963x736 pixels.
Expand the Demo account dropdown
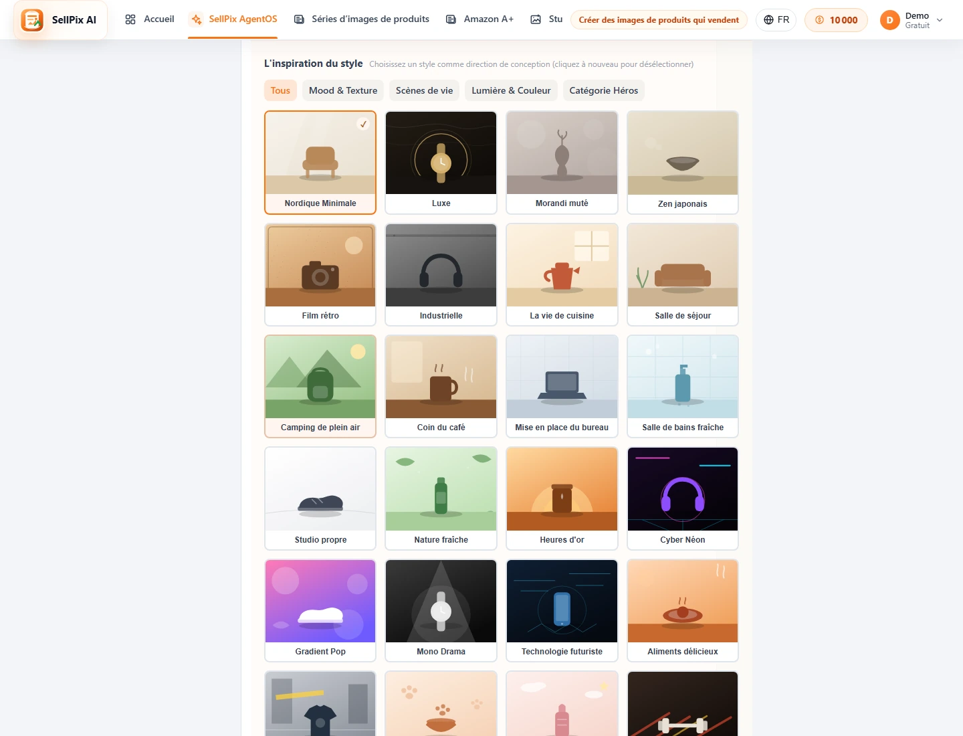coord(940,20)
